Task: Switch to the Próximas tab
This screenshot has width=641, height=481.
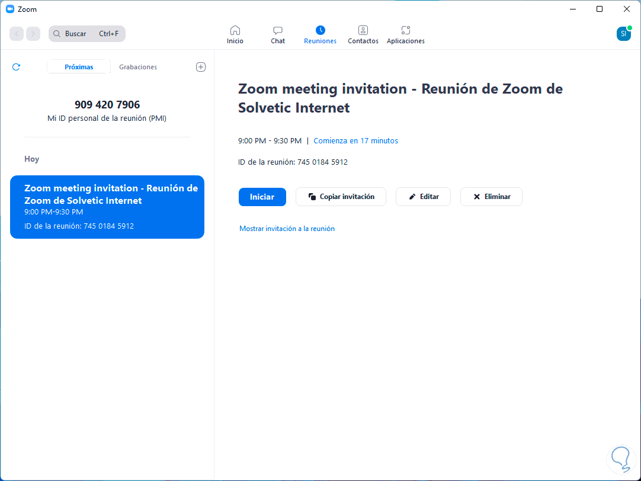Action: 79,67
